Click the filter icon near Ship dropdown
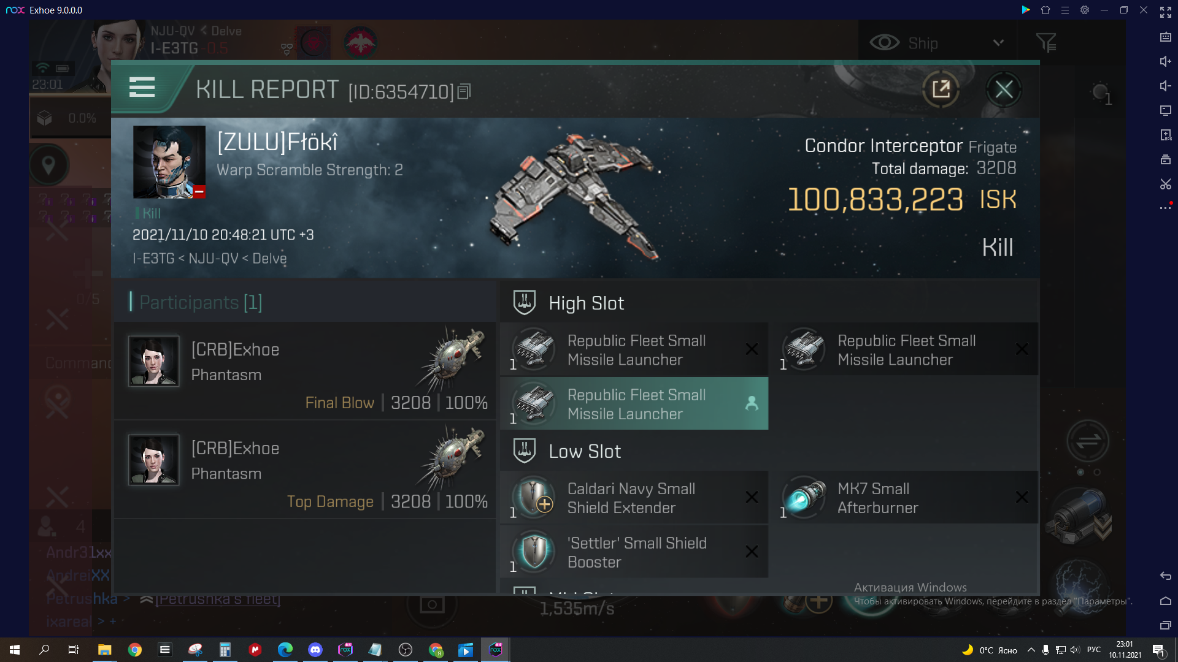The image size is (1178, 662). [x=1047, y=43]
